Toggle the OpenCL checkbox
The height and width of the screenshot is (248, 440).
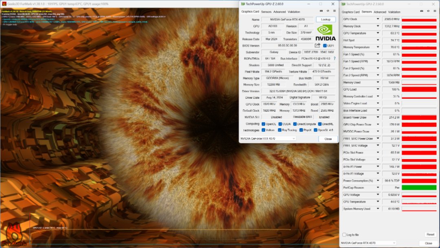263,124
